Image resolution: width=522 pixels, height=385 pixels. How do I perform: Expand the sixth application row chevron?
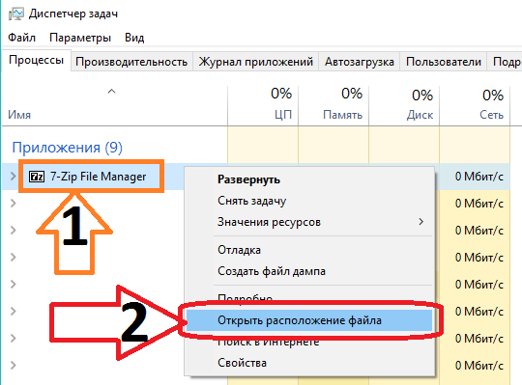(x=13, y=311)
